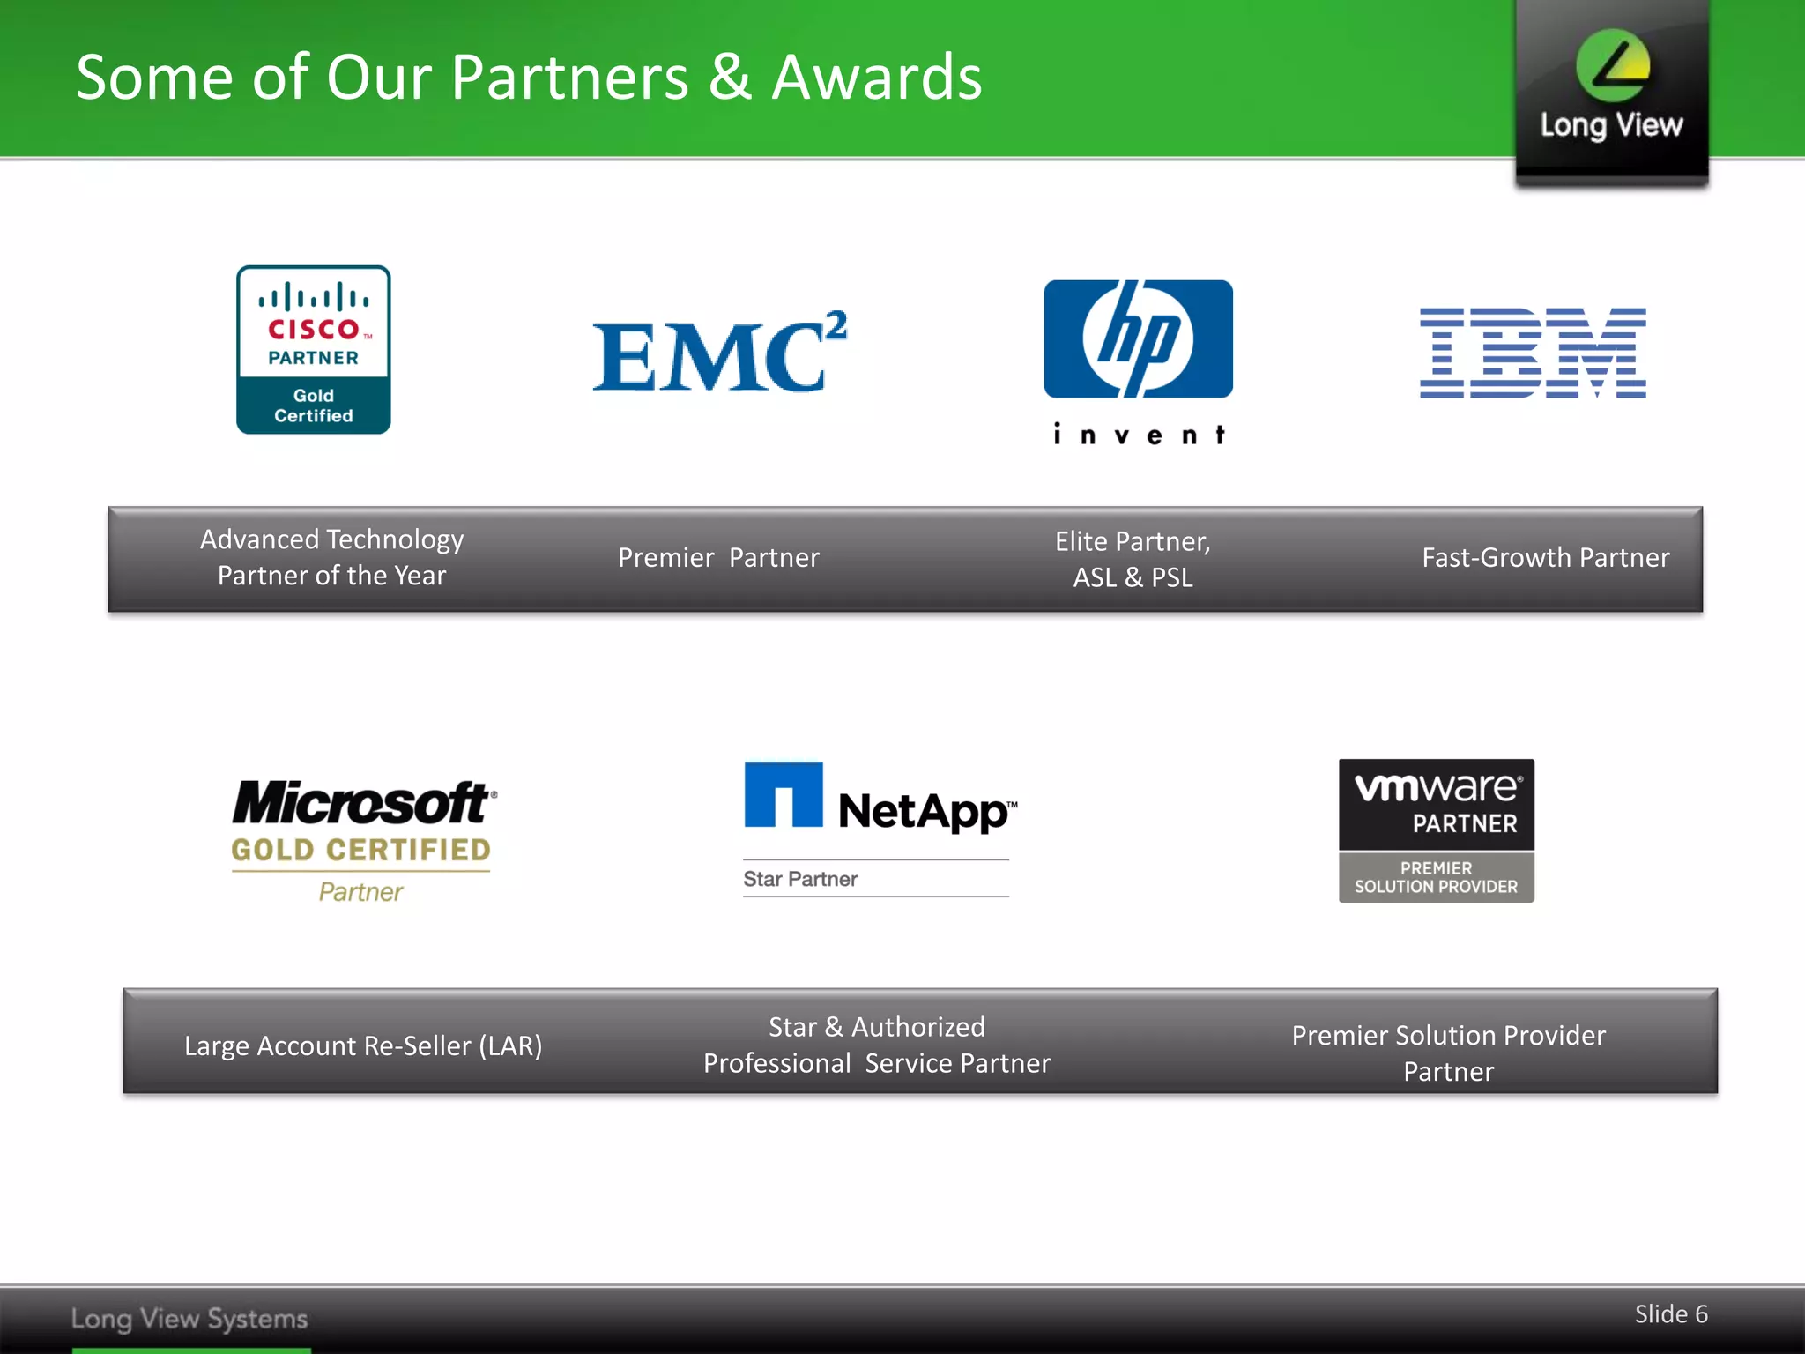
Task: Click the 'Elite Partner, ASL & PSL' caption
Action: [x=1133, y=559]
